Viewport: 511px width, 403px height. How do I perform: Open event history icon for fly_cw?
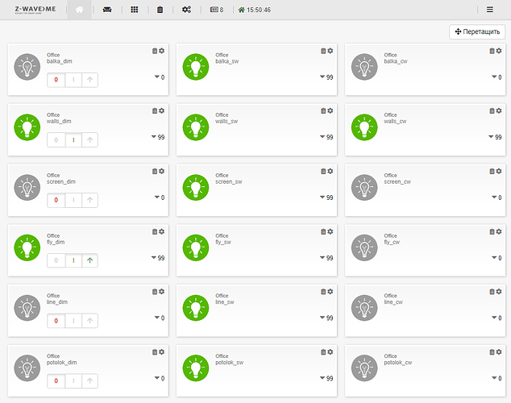coord(492,231)
